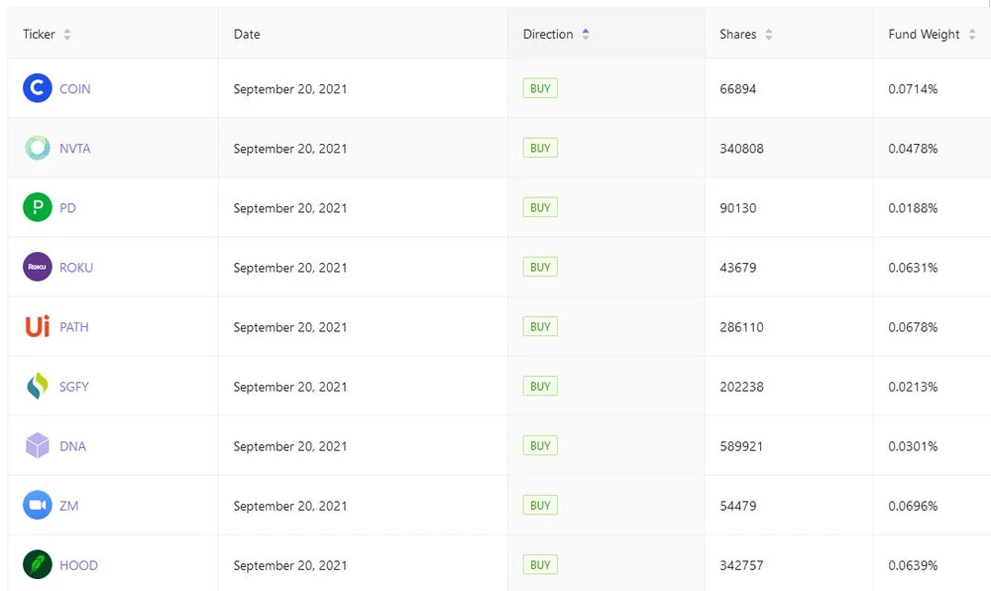
Task: Click the Roku logo icon
Action: click(x=38, y=268)
